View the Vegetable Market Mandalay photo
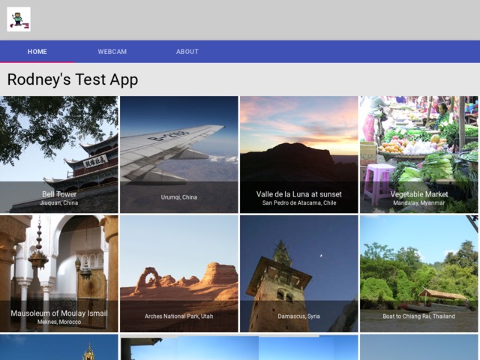Image resolution: width=480 pixels, height=360 pixels. (x=418, y=154)
